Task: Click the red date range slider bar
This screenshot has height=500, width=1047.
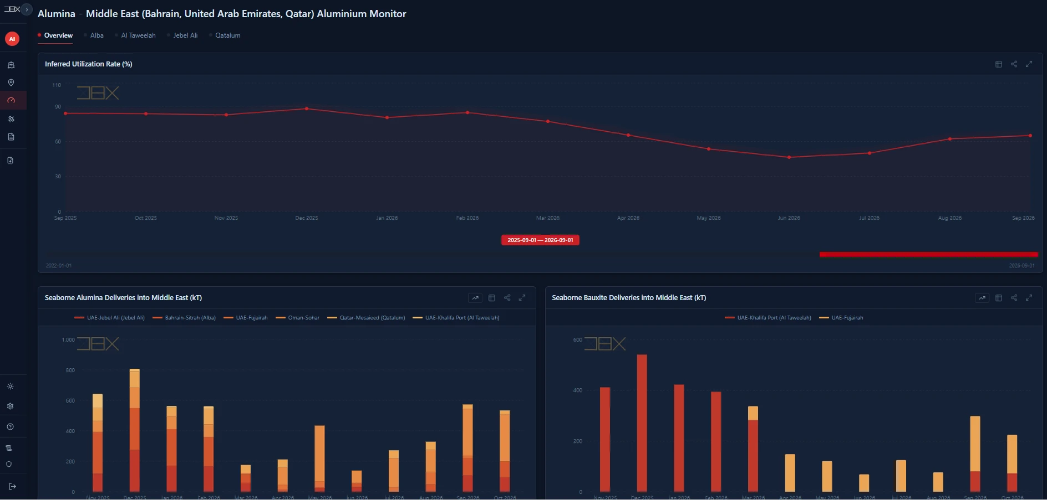Action: tap(928, 255)
